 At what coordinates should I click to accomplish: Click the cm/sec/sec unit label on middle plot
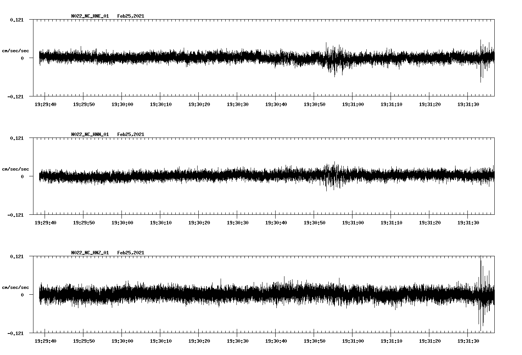(x=16, y=169)
